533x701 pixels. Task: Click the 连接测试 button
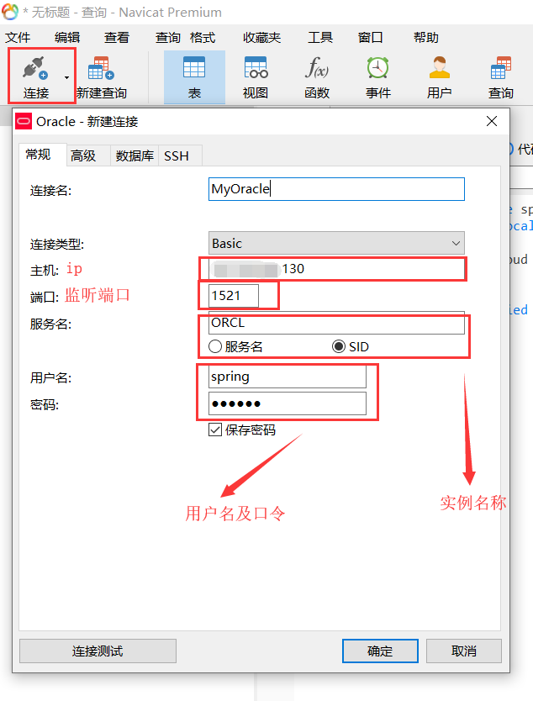tap(98, 651)
